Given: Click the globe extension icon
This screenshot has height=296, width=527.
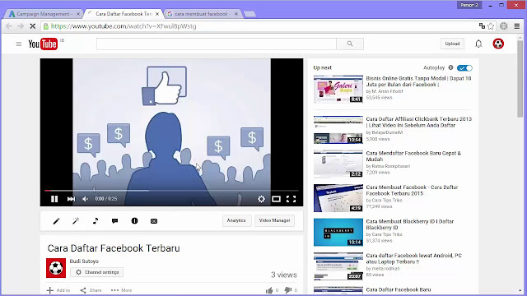Looking at the screenshot, I should coord(503,26).
